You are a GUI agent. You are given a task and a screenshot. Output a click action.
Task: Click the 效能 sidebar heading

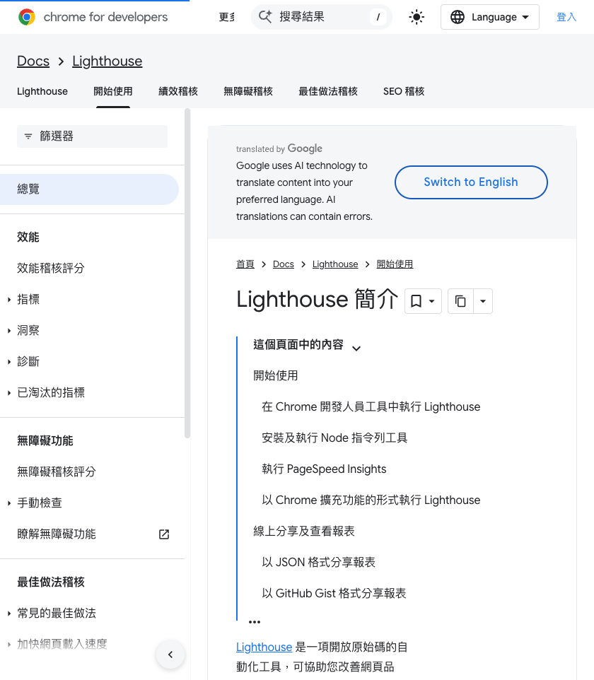pos(28,238)
